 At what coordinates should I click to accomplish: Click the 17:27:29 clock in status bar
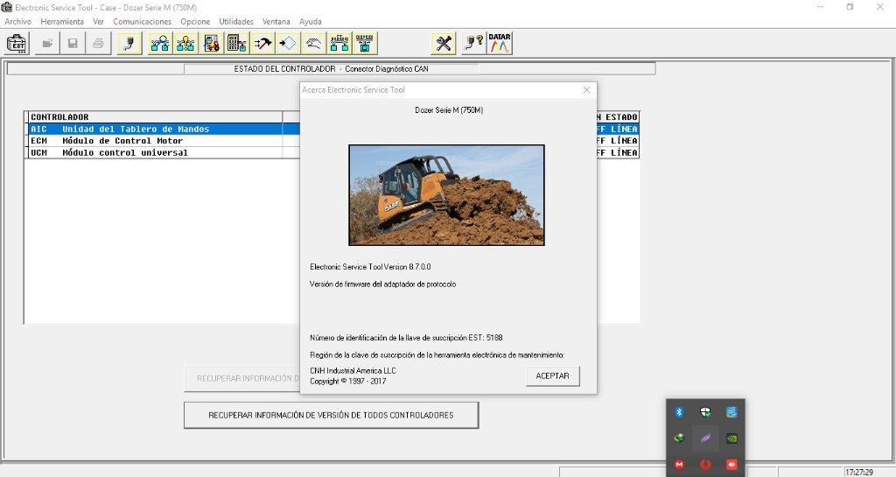click(x=859, y=473)
